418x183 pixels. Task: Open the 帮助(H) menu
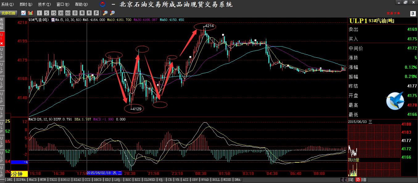[81, 5]
